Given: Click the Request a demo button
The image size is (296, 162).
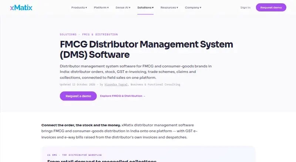Looking at the screenshot, I should tap(78, 96).
